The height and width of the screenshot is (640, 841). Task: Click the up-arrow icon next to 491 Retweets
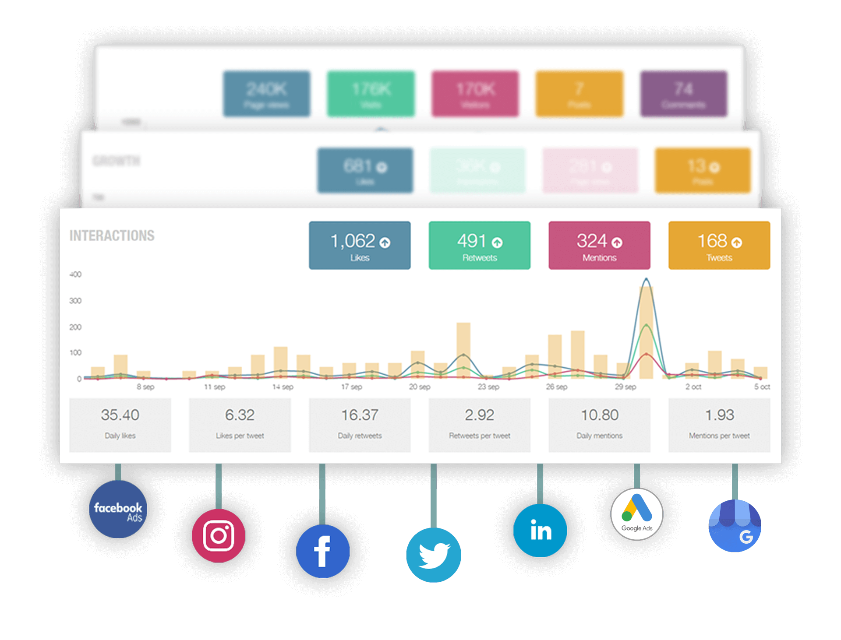point(497,243)
